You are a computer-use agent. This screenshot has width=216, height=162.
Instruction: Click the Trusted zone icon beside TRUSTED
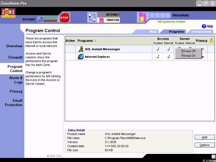coord(102,21)
